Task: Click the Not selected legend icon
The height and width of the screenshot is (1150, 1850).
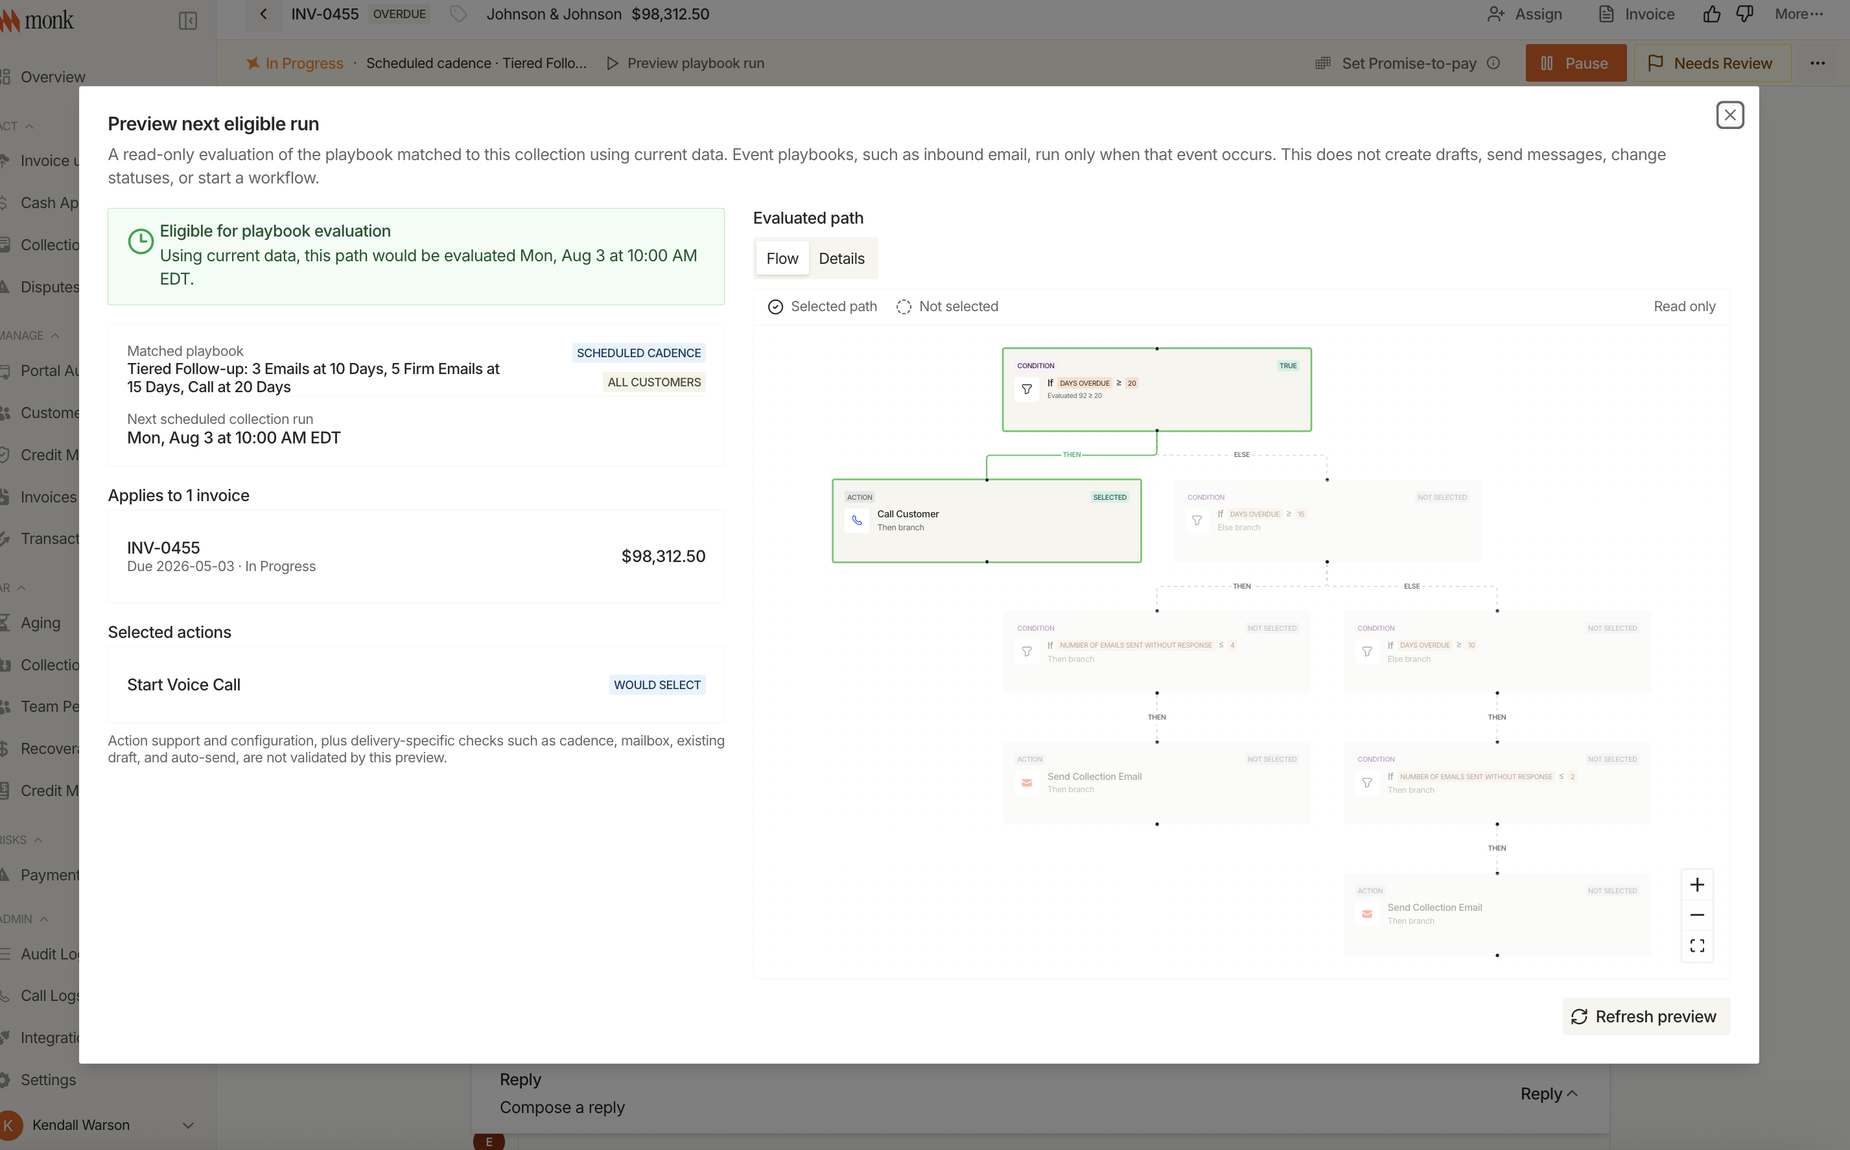Action: 904,307
